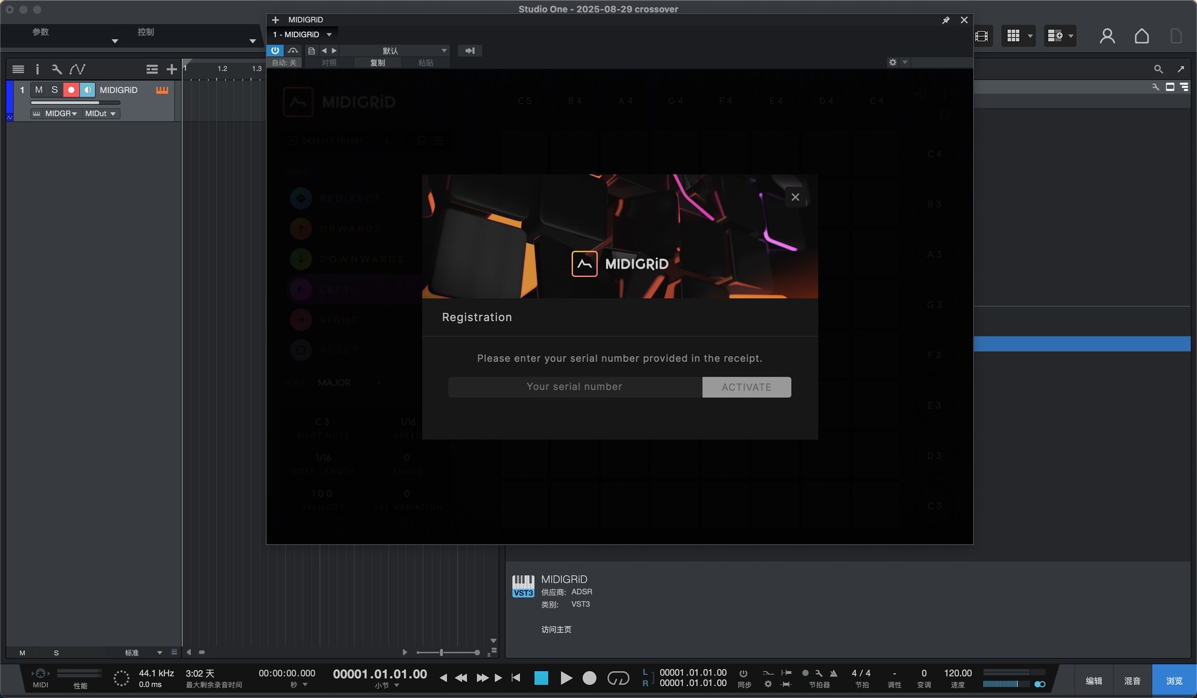Open the add-tracks list icon
This screenshot has height=698, width=1197.
152,69
